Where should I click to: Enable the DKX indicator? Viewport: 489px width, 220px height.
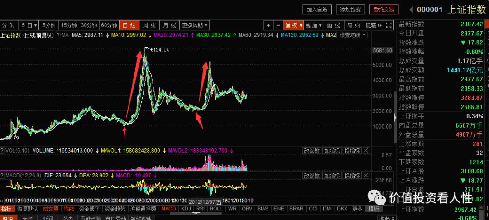[x=342, y=209]
